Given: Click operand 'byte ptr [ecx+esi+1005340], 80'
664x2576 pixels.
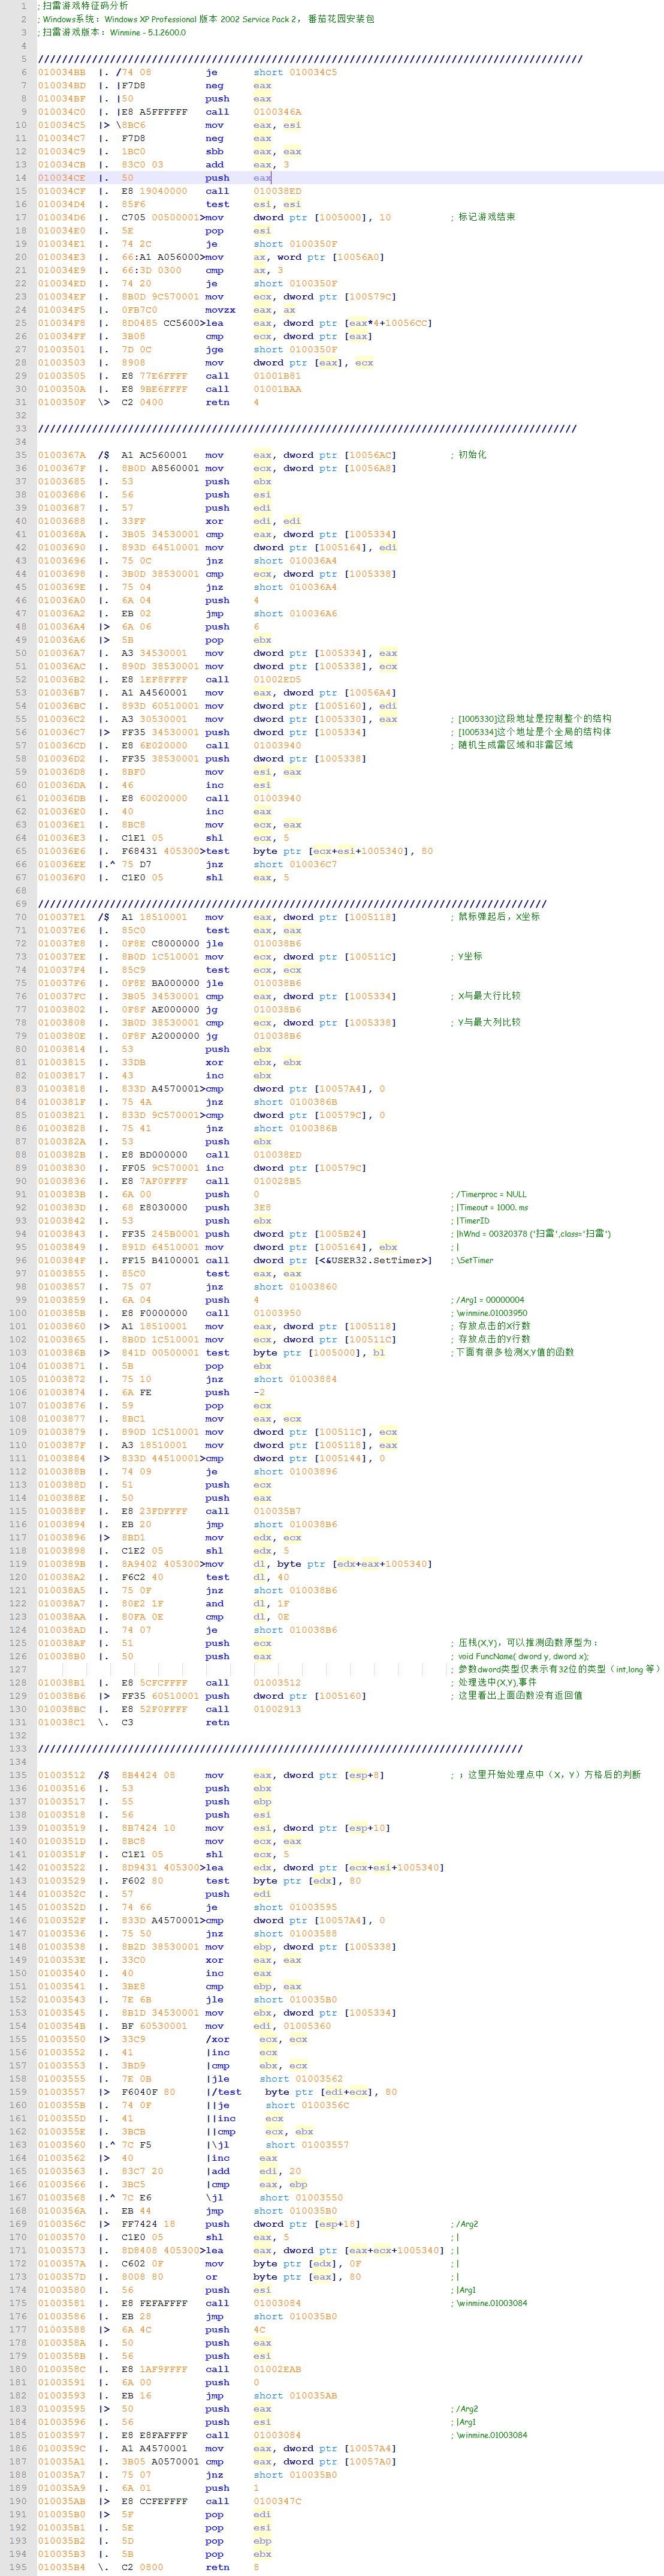Looking at the screenshot, I should coord(343,851).
